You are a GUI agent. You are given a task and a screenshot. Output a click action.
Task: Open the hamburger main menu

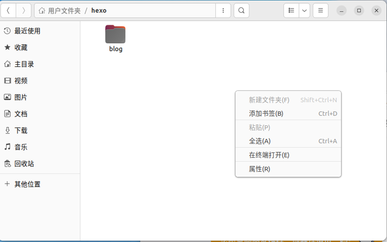(x=320, y=10)
